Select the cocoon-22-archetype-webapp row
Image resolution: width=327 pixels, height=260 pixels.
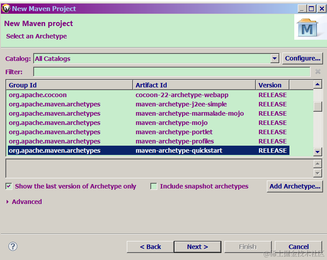148,95
